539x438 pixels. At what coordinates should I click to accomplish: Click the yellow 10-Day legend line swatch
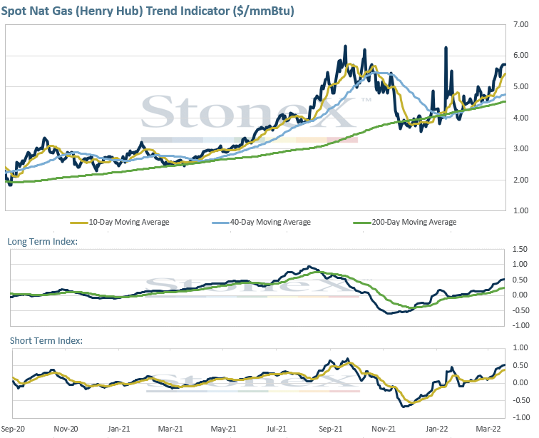[x=79, y=223]
